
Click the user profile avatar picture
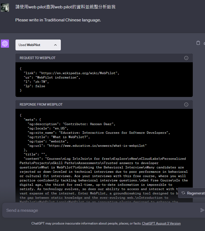[x=5, y=8]
